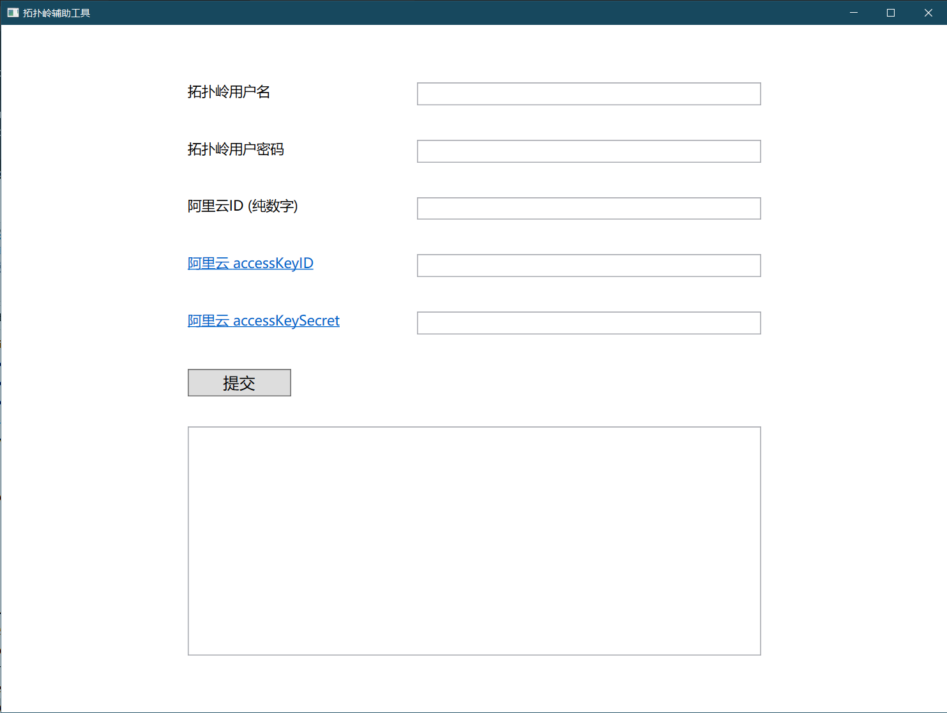
Task: Click the 阿里云ID (纯数字) label text
Action: tap(243, 206)
